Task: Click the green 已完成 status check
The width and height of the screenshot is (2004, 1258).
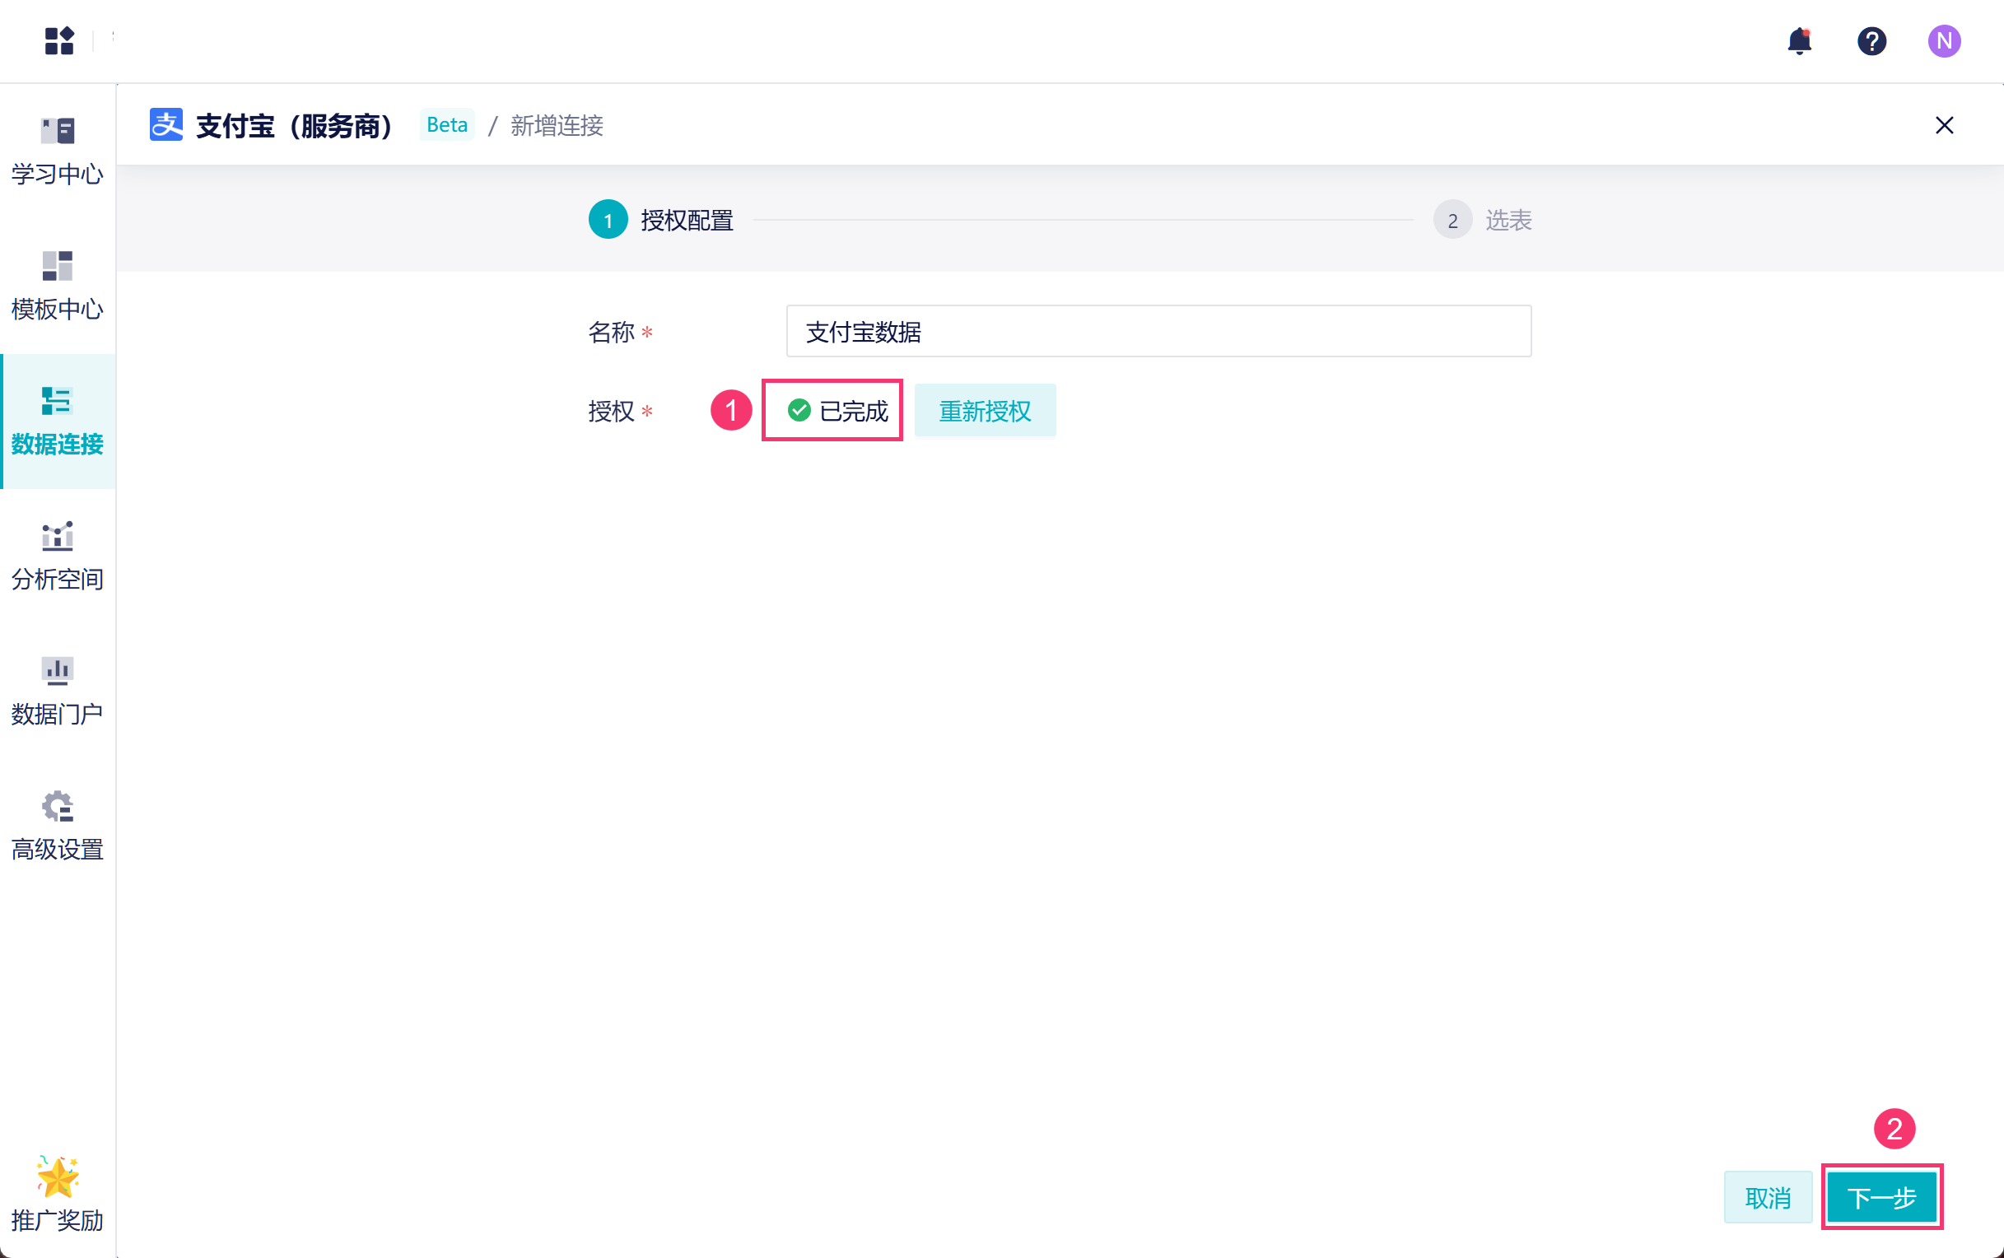Action: point(799,410)
